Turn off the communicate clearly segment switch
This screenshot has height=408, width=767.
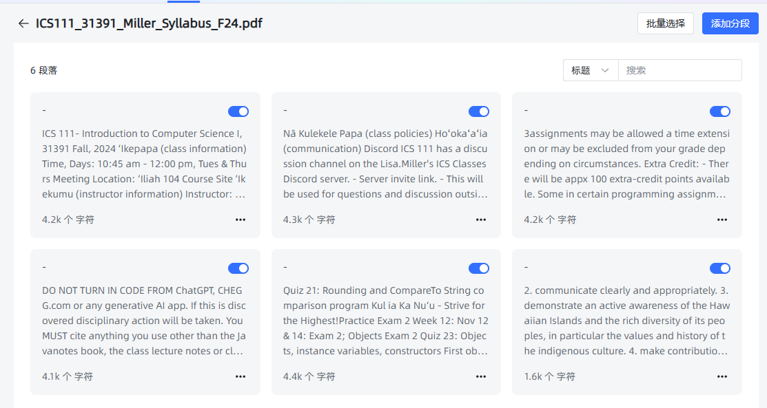click(720, 268)
